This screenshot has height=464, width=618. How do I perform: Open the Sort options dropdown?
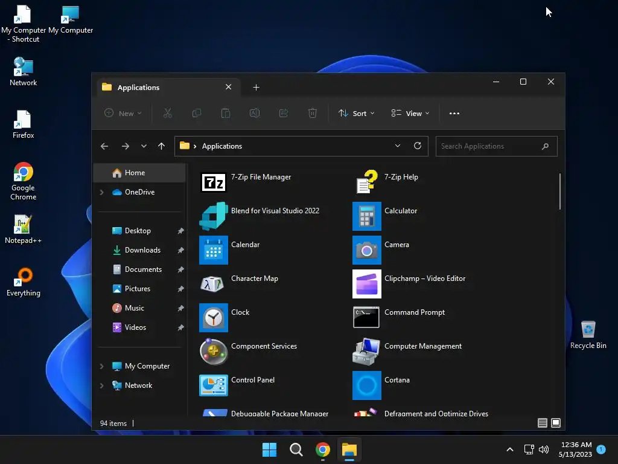tap(356, 113)
